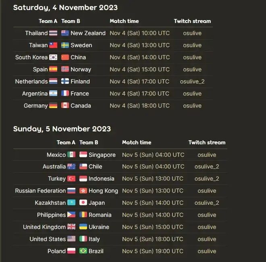Click the Hong Kong flag icon
The width and height of the screenshot is (266, 262).
[x=83, y=191]
